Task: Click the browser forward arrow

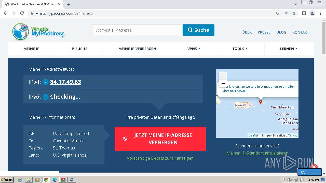Action: (14, 13)
